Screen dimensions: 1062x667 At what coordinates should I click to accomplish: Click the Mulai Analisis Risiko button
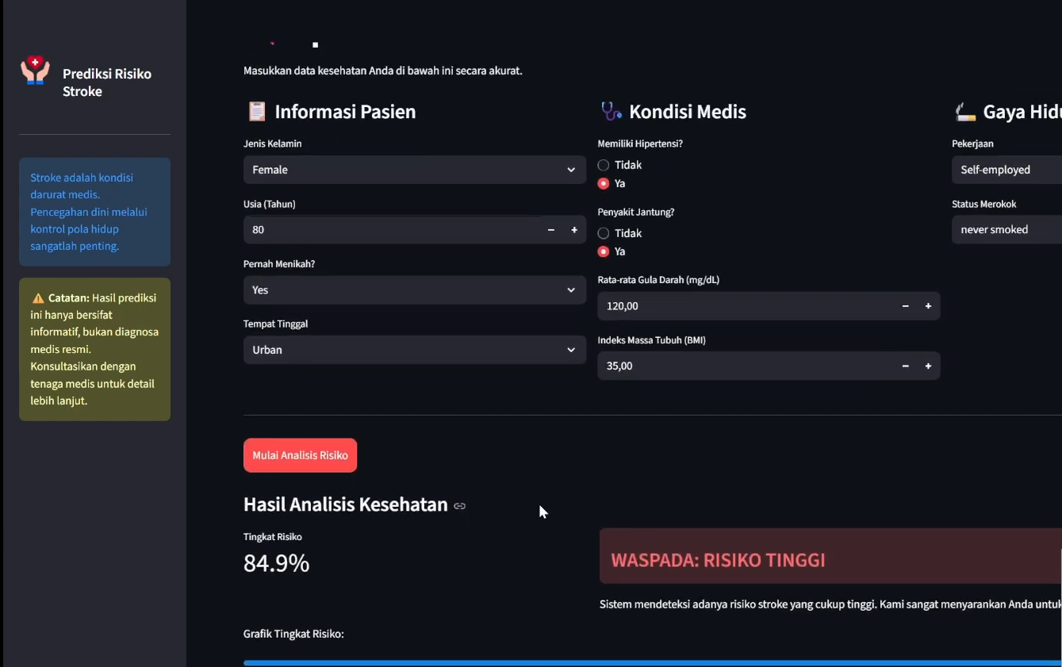tap(300, 455)
